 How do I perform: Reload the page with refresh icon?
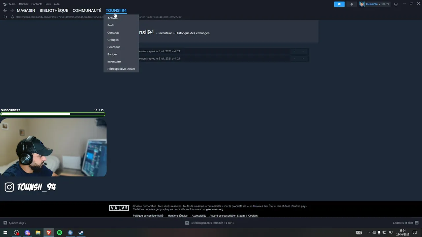[x=5, y=17]
